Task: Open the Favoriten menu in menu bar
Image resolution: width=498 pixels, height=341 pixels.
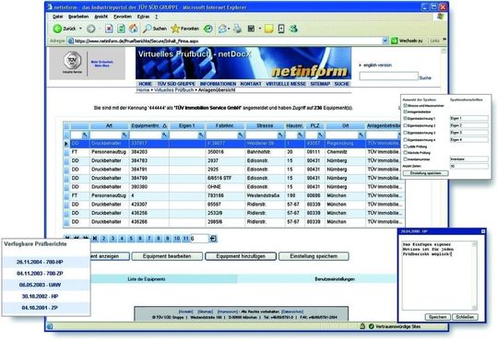Action: coord(123,17)
